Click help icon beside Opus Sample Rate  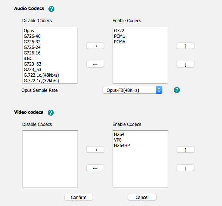click(177, 90)
